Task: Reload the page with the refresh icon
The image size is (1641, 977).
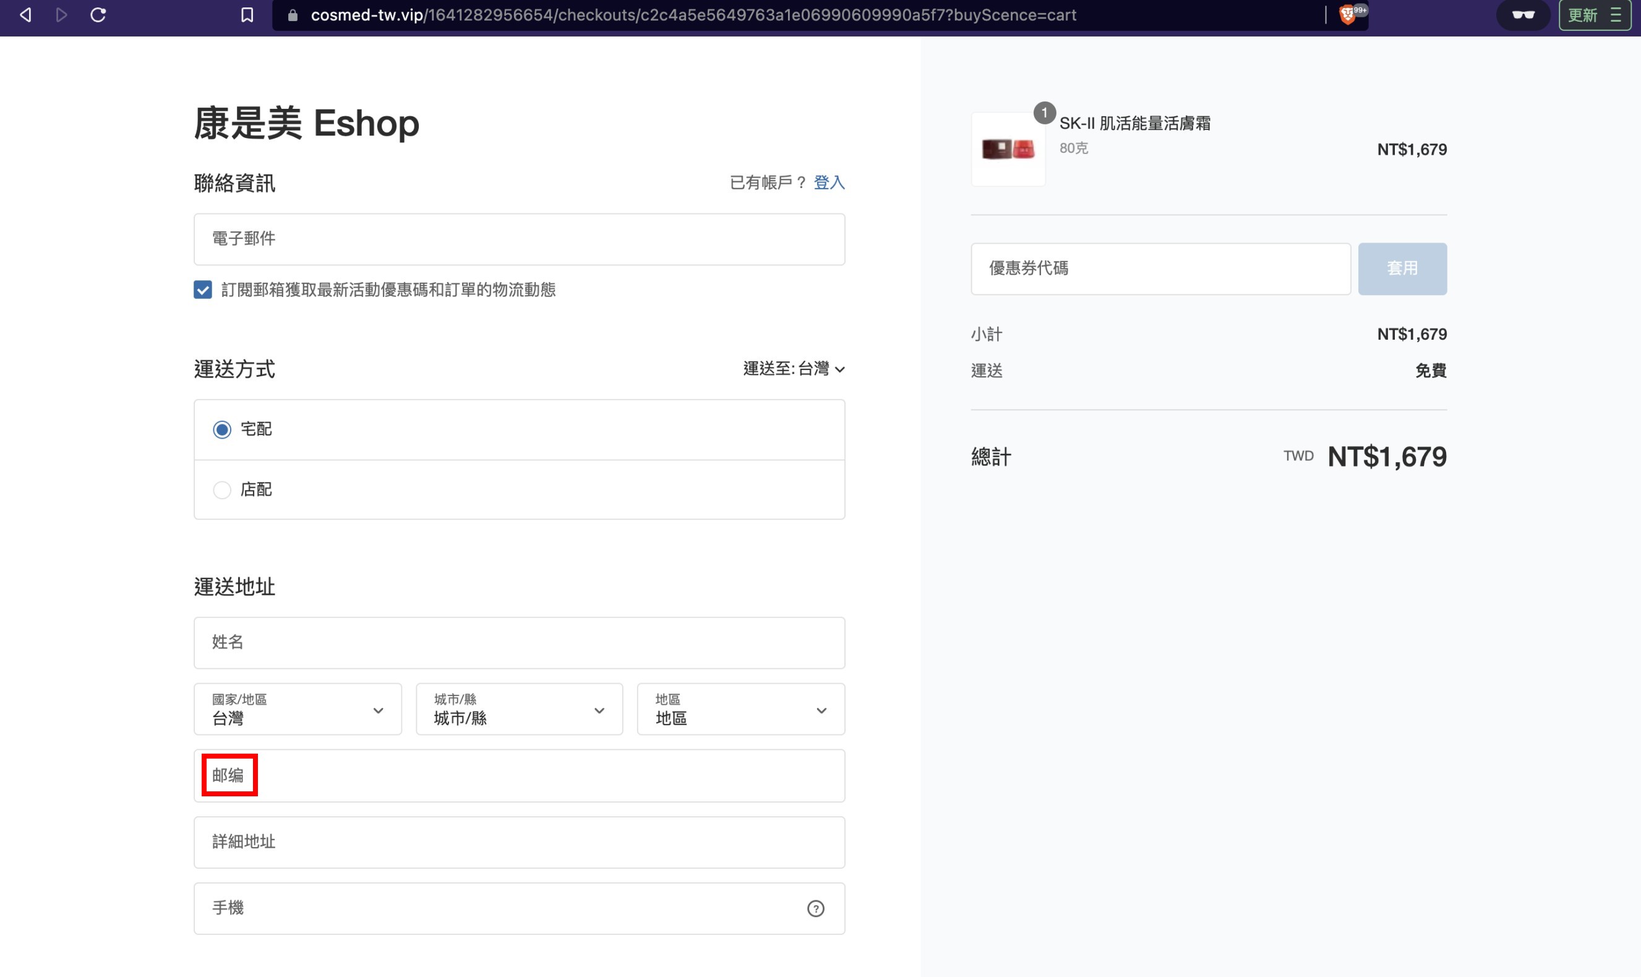Action: [98, 15]
